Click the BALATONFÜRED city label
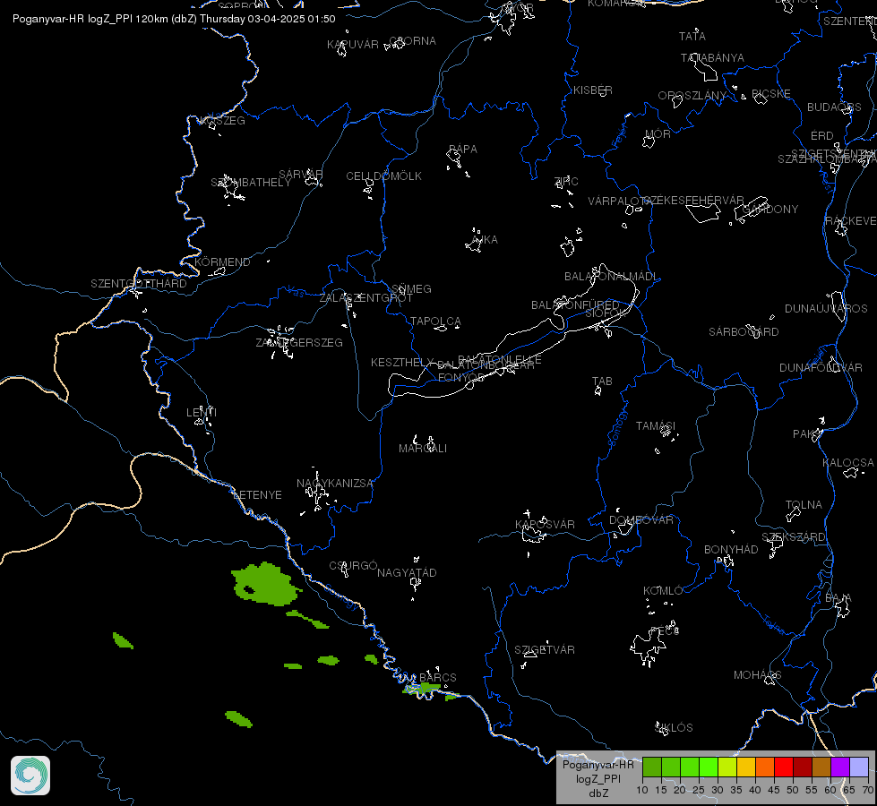877x806 pixels. click(575, 304)
